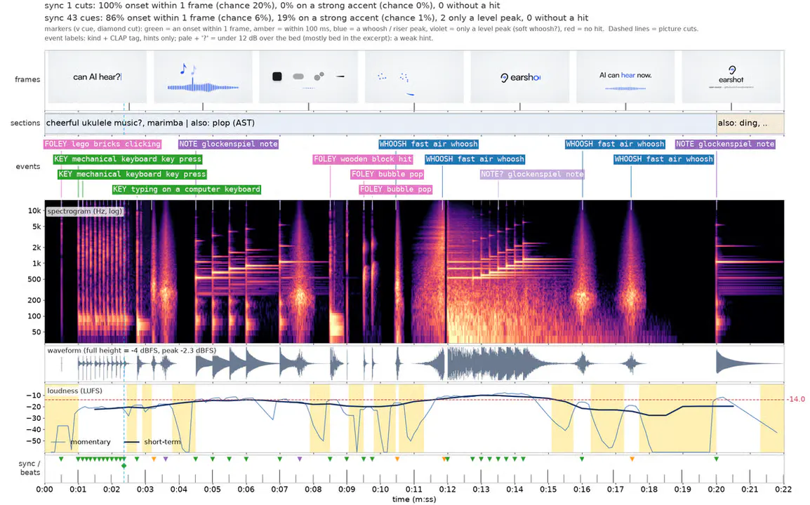Click the violet sync marker near 0:07.5
This screenshot has width=810, height=505.
[300, 459]
